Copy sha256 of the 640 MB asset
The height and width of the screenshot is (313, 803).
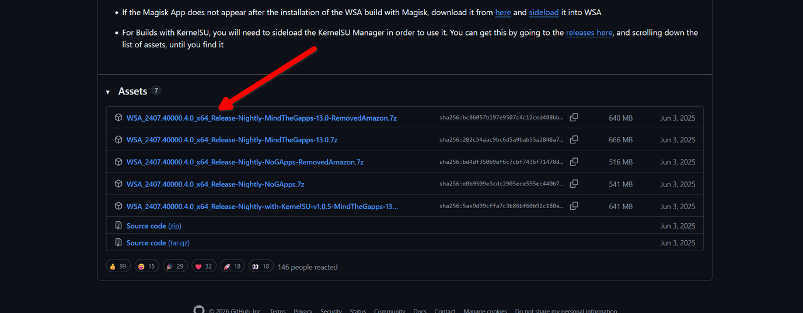[x=574, y=117]
